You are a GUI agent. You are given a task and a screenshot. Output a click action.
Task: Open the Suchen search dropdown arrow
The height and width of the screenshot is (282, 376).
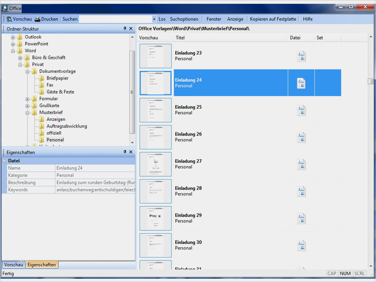pyautogui.click(x=154, y=19)
